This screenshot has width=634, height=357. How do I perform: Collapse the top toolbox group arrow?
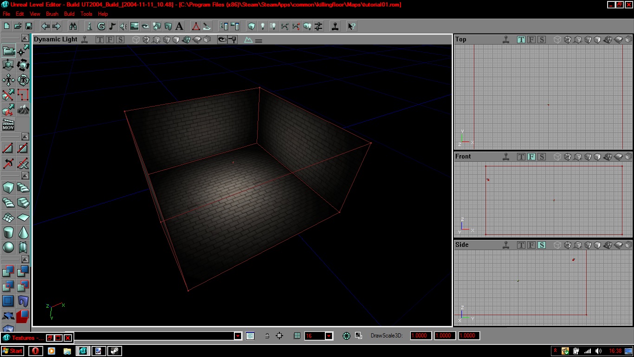25,38
